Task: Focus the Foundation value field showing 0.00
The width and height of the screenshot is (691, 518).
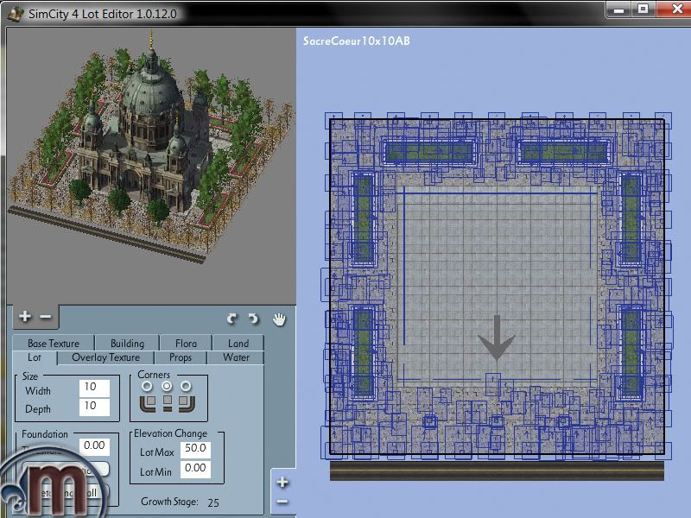Action: click(94, 446)
